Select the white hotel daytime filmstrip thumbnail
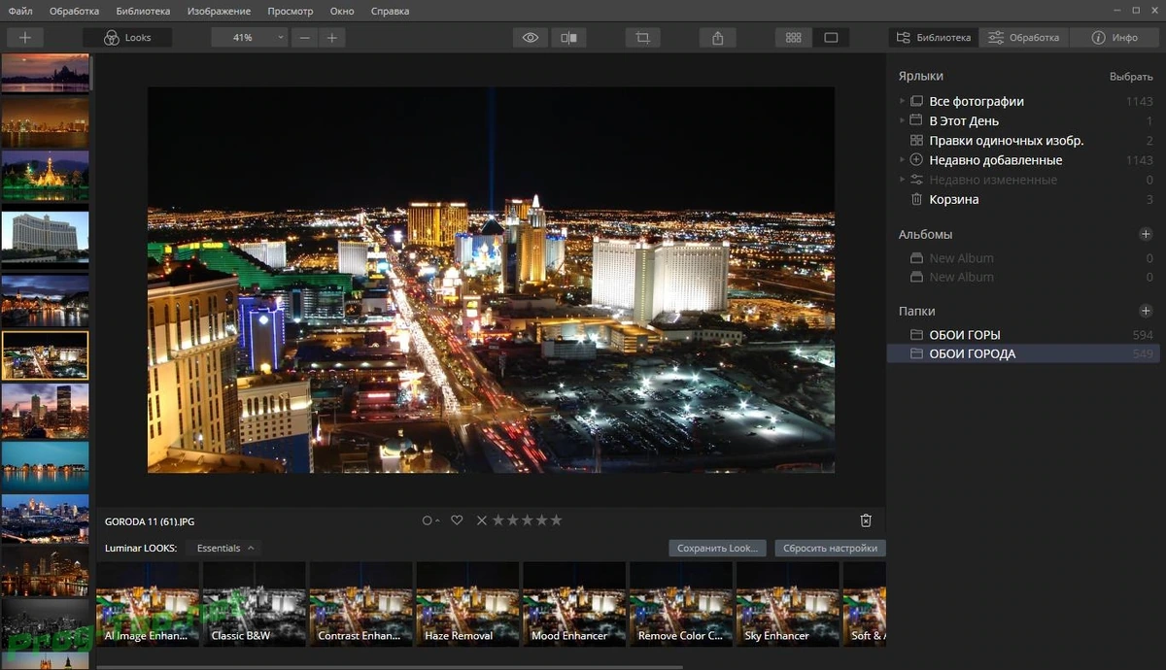Viewport: 1166px width, 670px height. [x=45, y=236]
